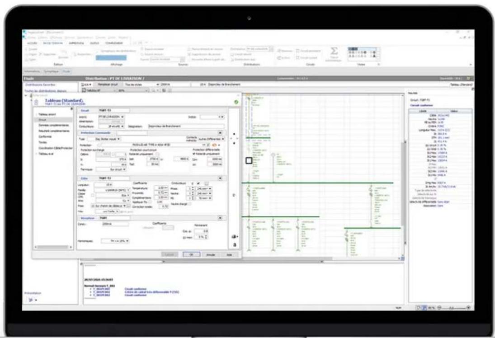The image size is (495, 338).
Task: Click the Conso input field in Réception
Action: (x=115, y=224)
